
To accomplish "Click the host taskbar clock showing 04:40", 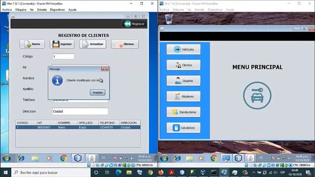I will (x=295, y=173).
